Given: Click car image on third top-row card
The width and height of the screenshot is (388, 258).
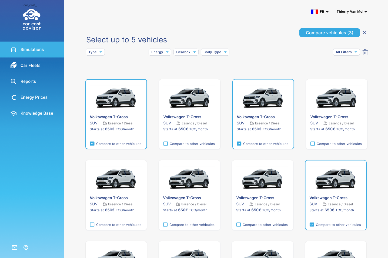Looking at the screenshot, I should click(x=263, y=97).
